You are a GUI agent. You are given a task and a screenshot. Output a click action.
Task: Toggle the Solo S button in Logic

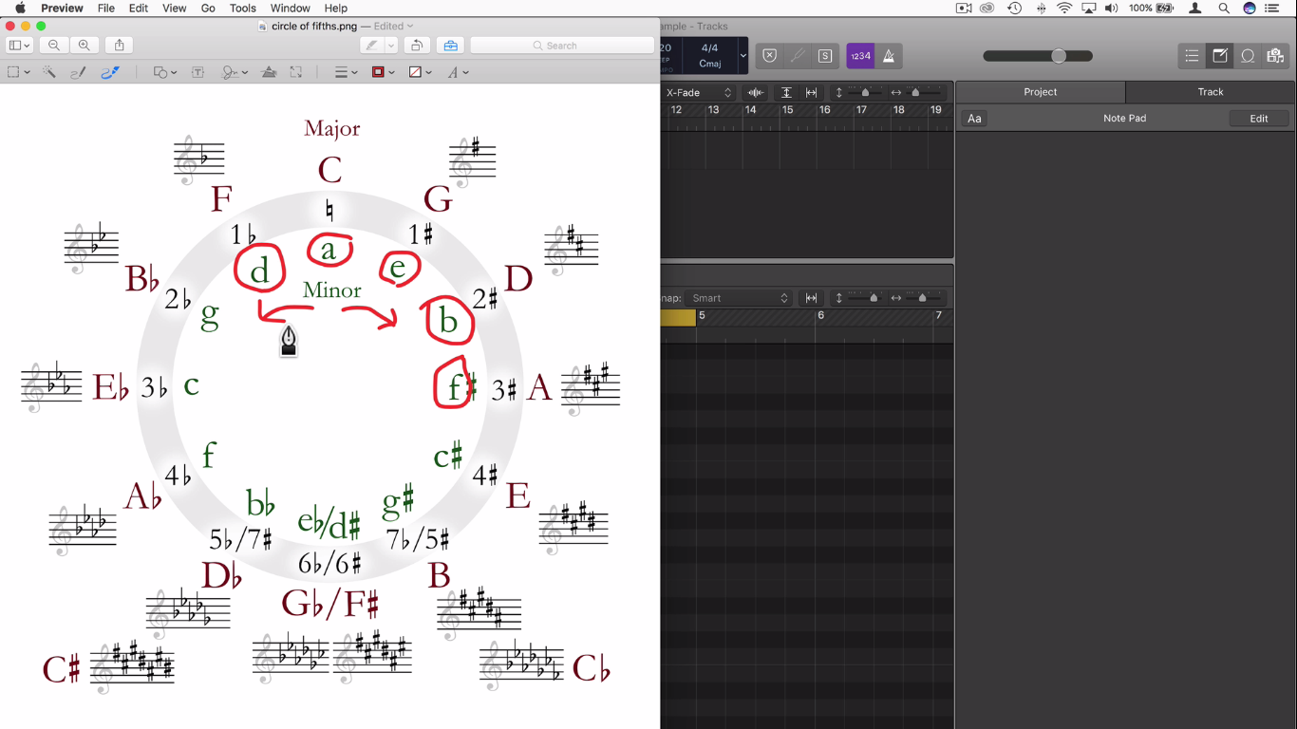pos(825,56)
